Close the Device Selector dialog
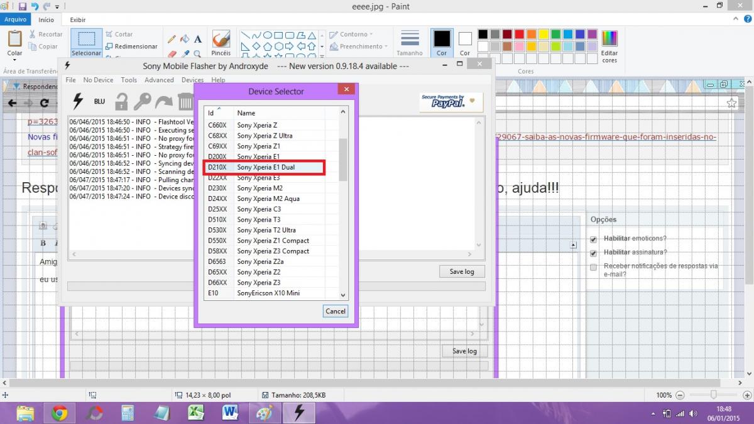Viewport: 754px width, 424px height. click(x=346, y=90)
